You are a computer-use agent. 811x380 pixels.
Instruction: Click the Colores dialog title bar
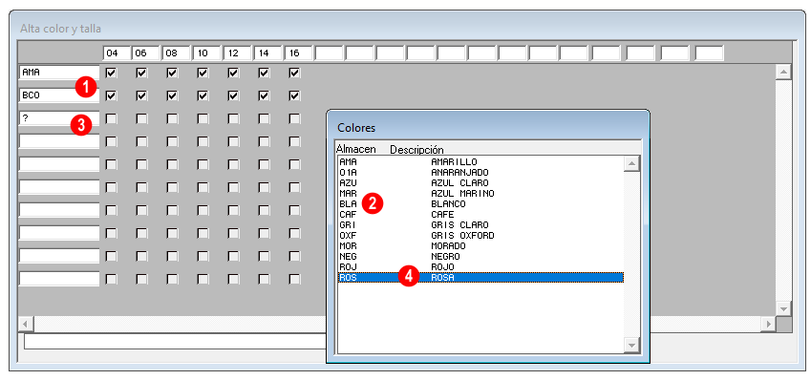[488, 127]
